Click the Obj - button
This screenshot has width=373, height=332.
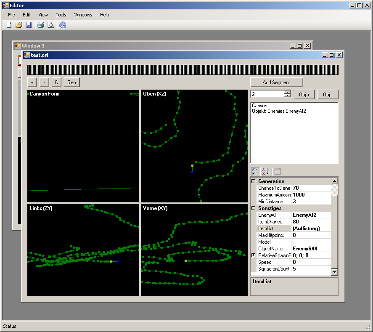328,95
